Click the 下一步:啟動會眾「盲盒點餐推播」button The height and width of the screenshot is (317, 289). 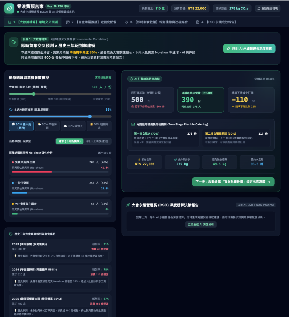(x=233, y=182)
